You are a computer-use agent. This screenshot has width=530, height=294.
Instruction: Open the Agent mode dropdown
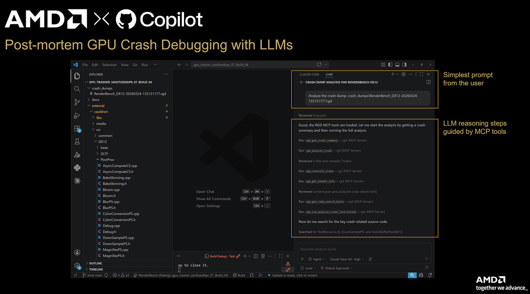[316, 259]
